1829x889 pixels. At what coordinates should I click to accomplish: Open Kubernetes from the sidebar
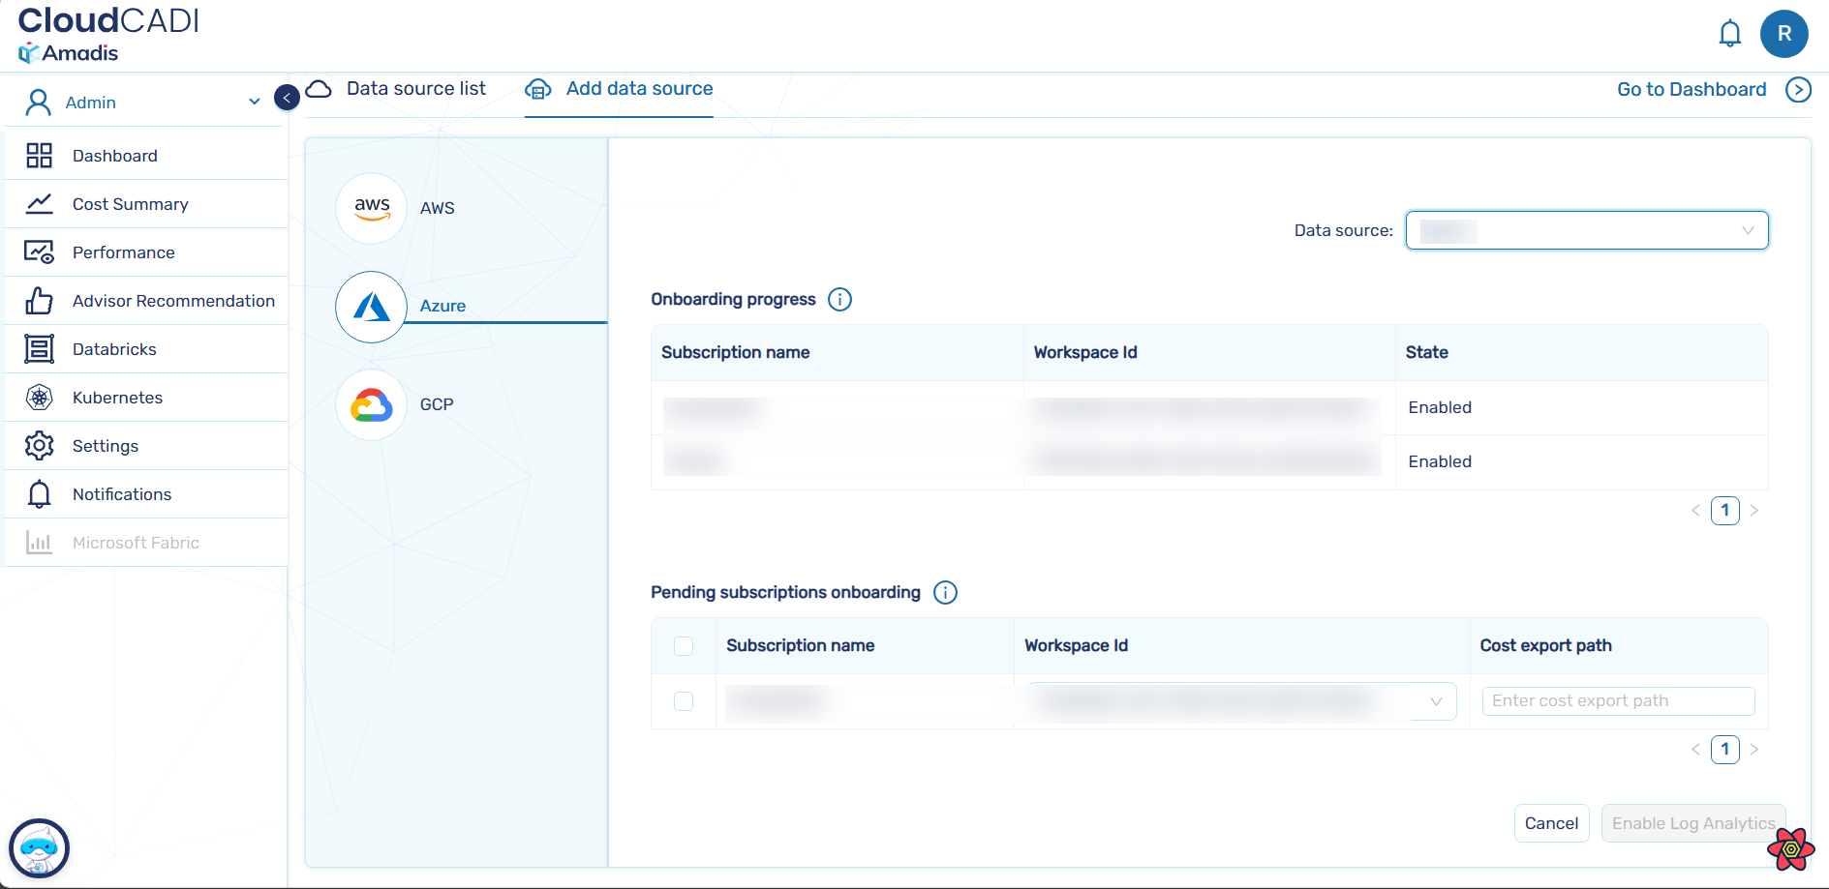point(117,398)
